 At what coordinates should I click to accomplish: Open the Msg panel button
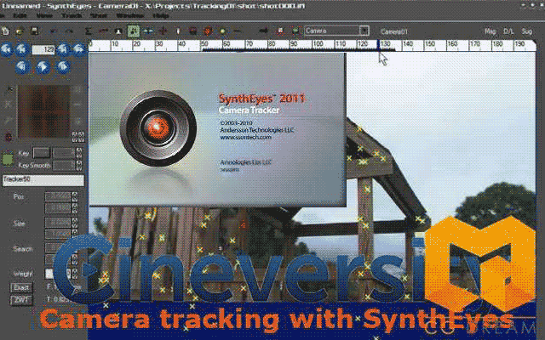pyautogui.click(x=490, y=31)
